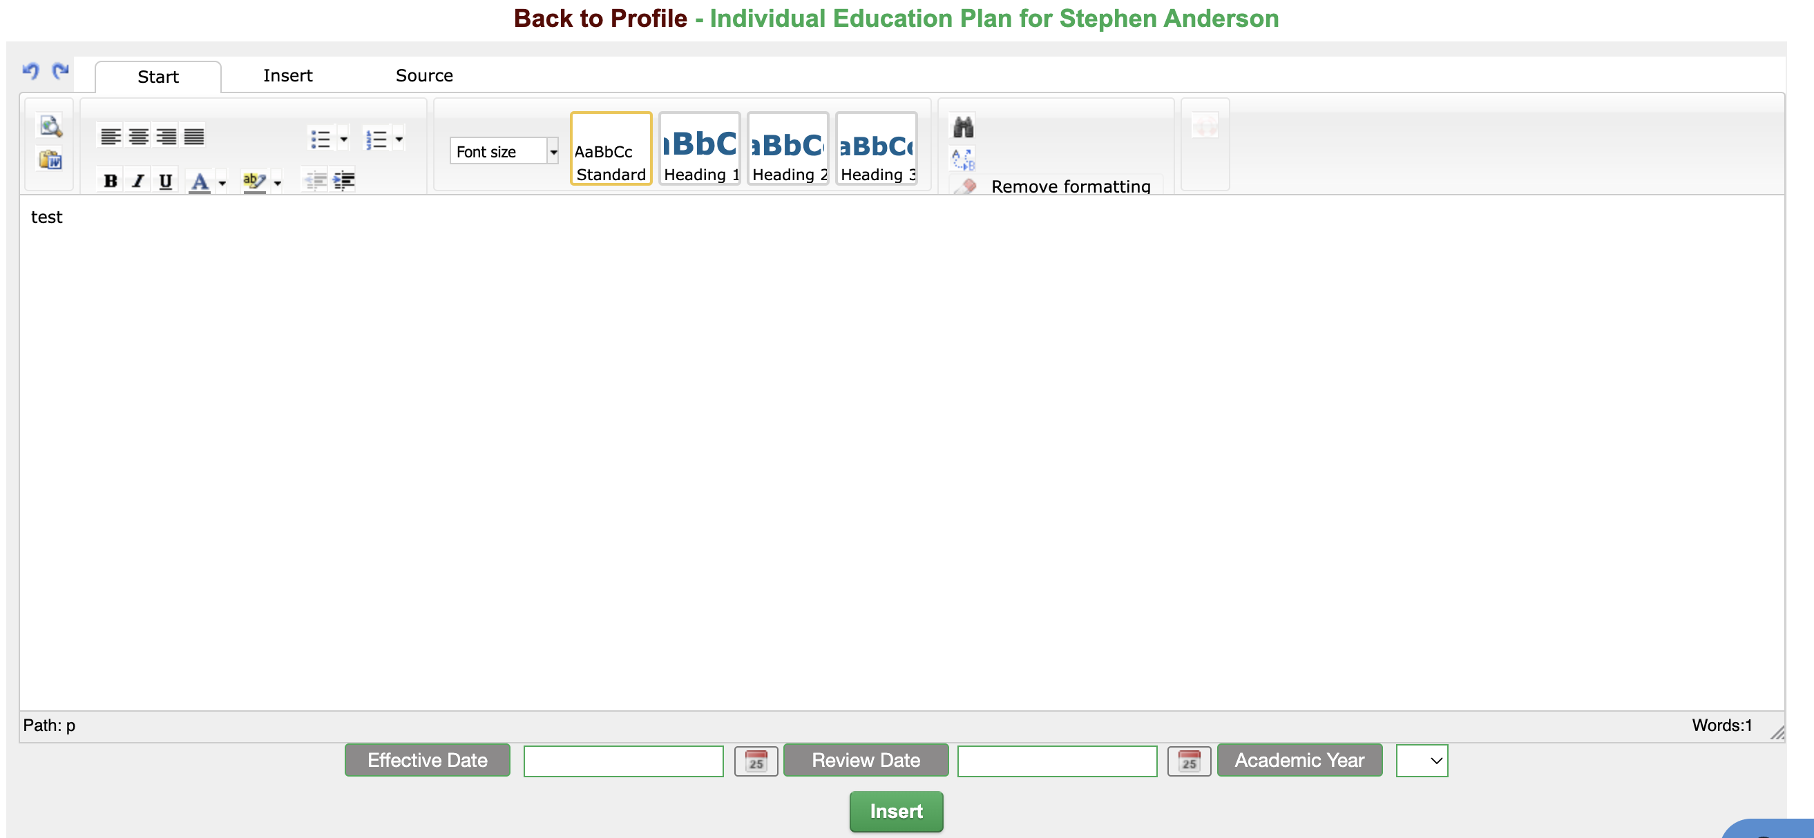Apply the Standard paragraph style
The image size is (1814, 838).
pos(611,148)
